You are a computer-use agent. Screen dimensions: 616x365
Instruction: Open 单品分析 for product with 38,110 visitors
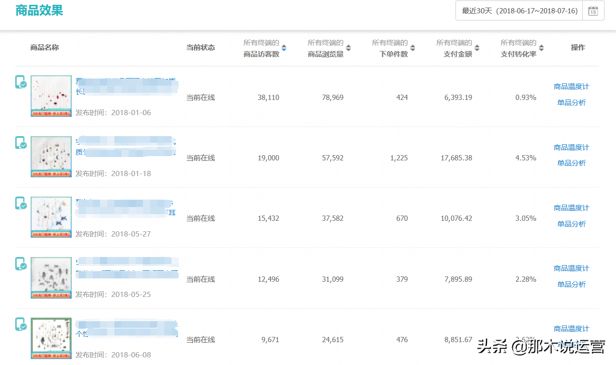[571, 102]
